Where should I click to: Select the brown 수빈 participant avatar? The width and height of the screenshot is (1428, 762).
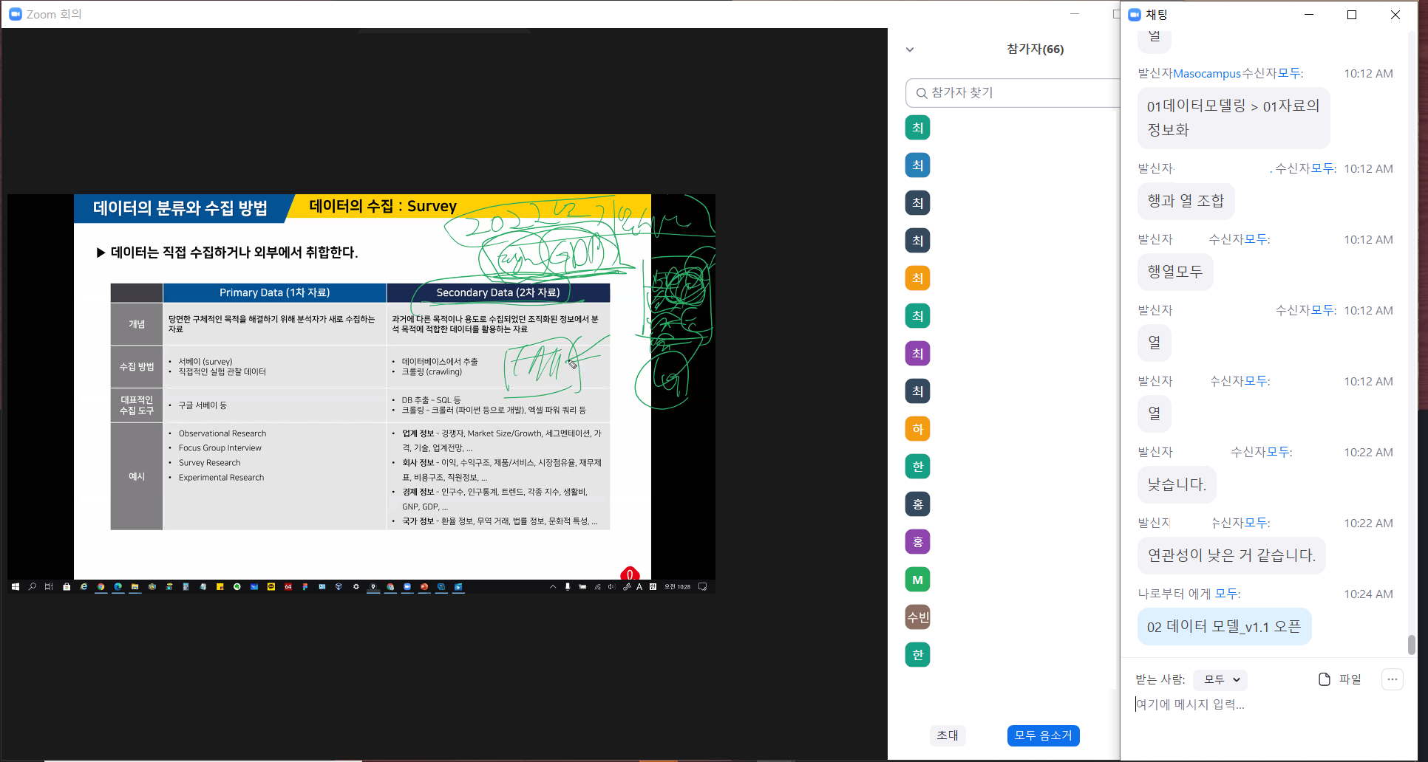click(x=917, y=617)
